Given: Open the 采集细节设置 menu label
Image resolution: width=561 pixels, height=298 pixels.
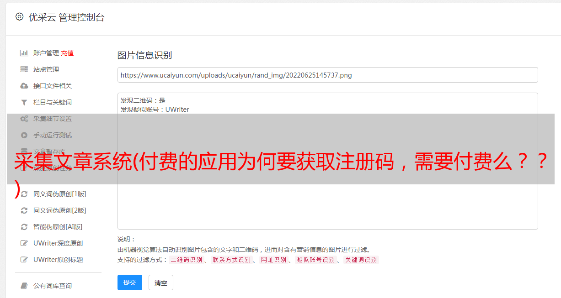Looking at the screenshot, I should (53, 119).
